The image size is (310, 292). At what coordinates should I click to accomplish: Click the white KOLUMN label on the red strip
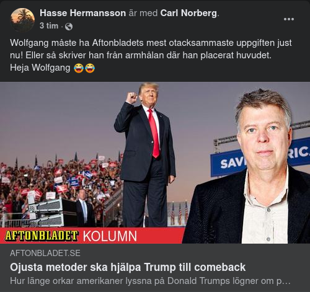[110, 236]
